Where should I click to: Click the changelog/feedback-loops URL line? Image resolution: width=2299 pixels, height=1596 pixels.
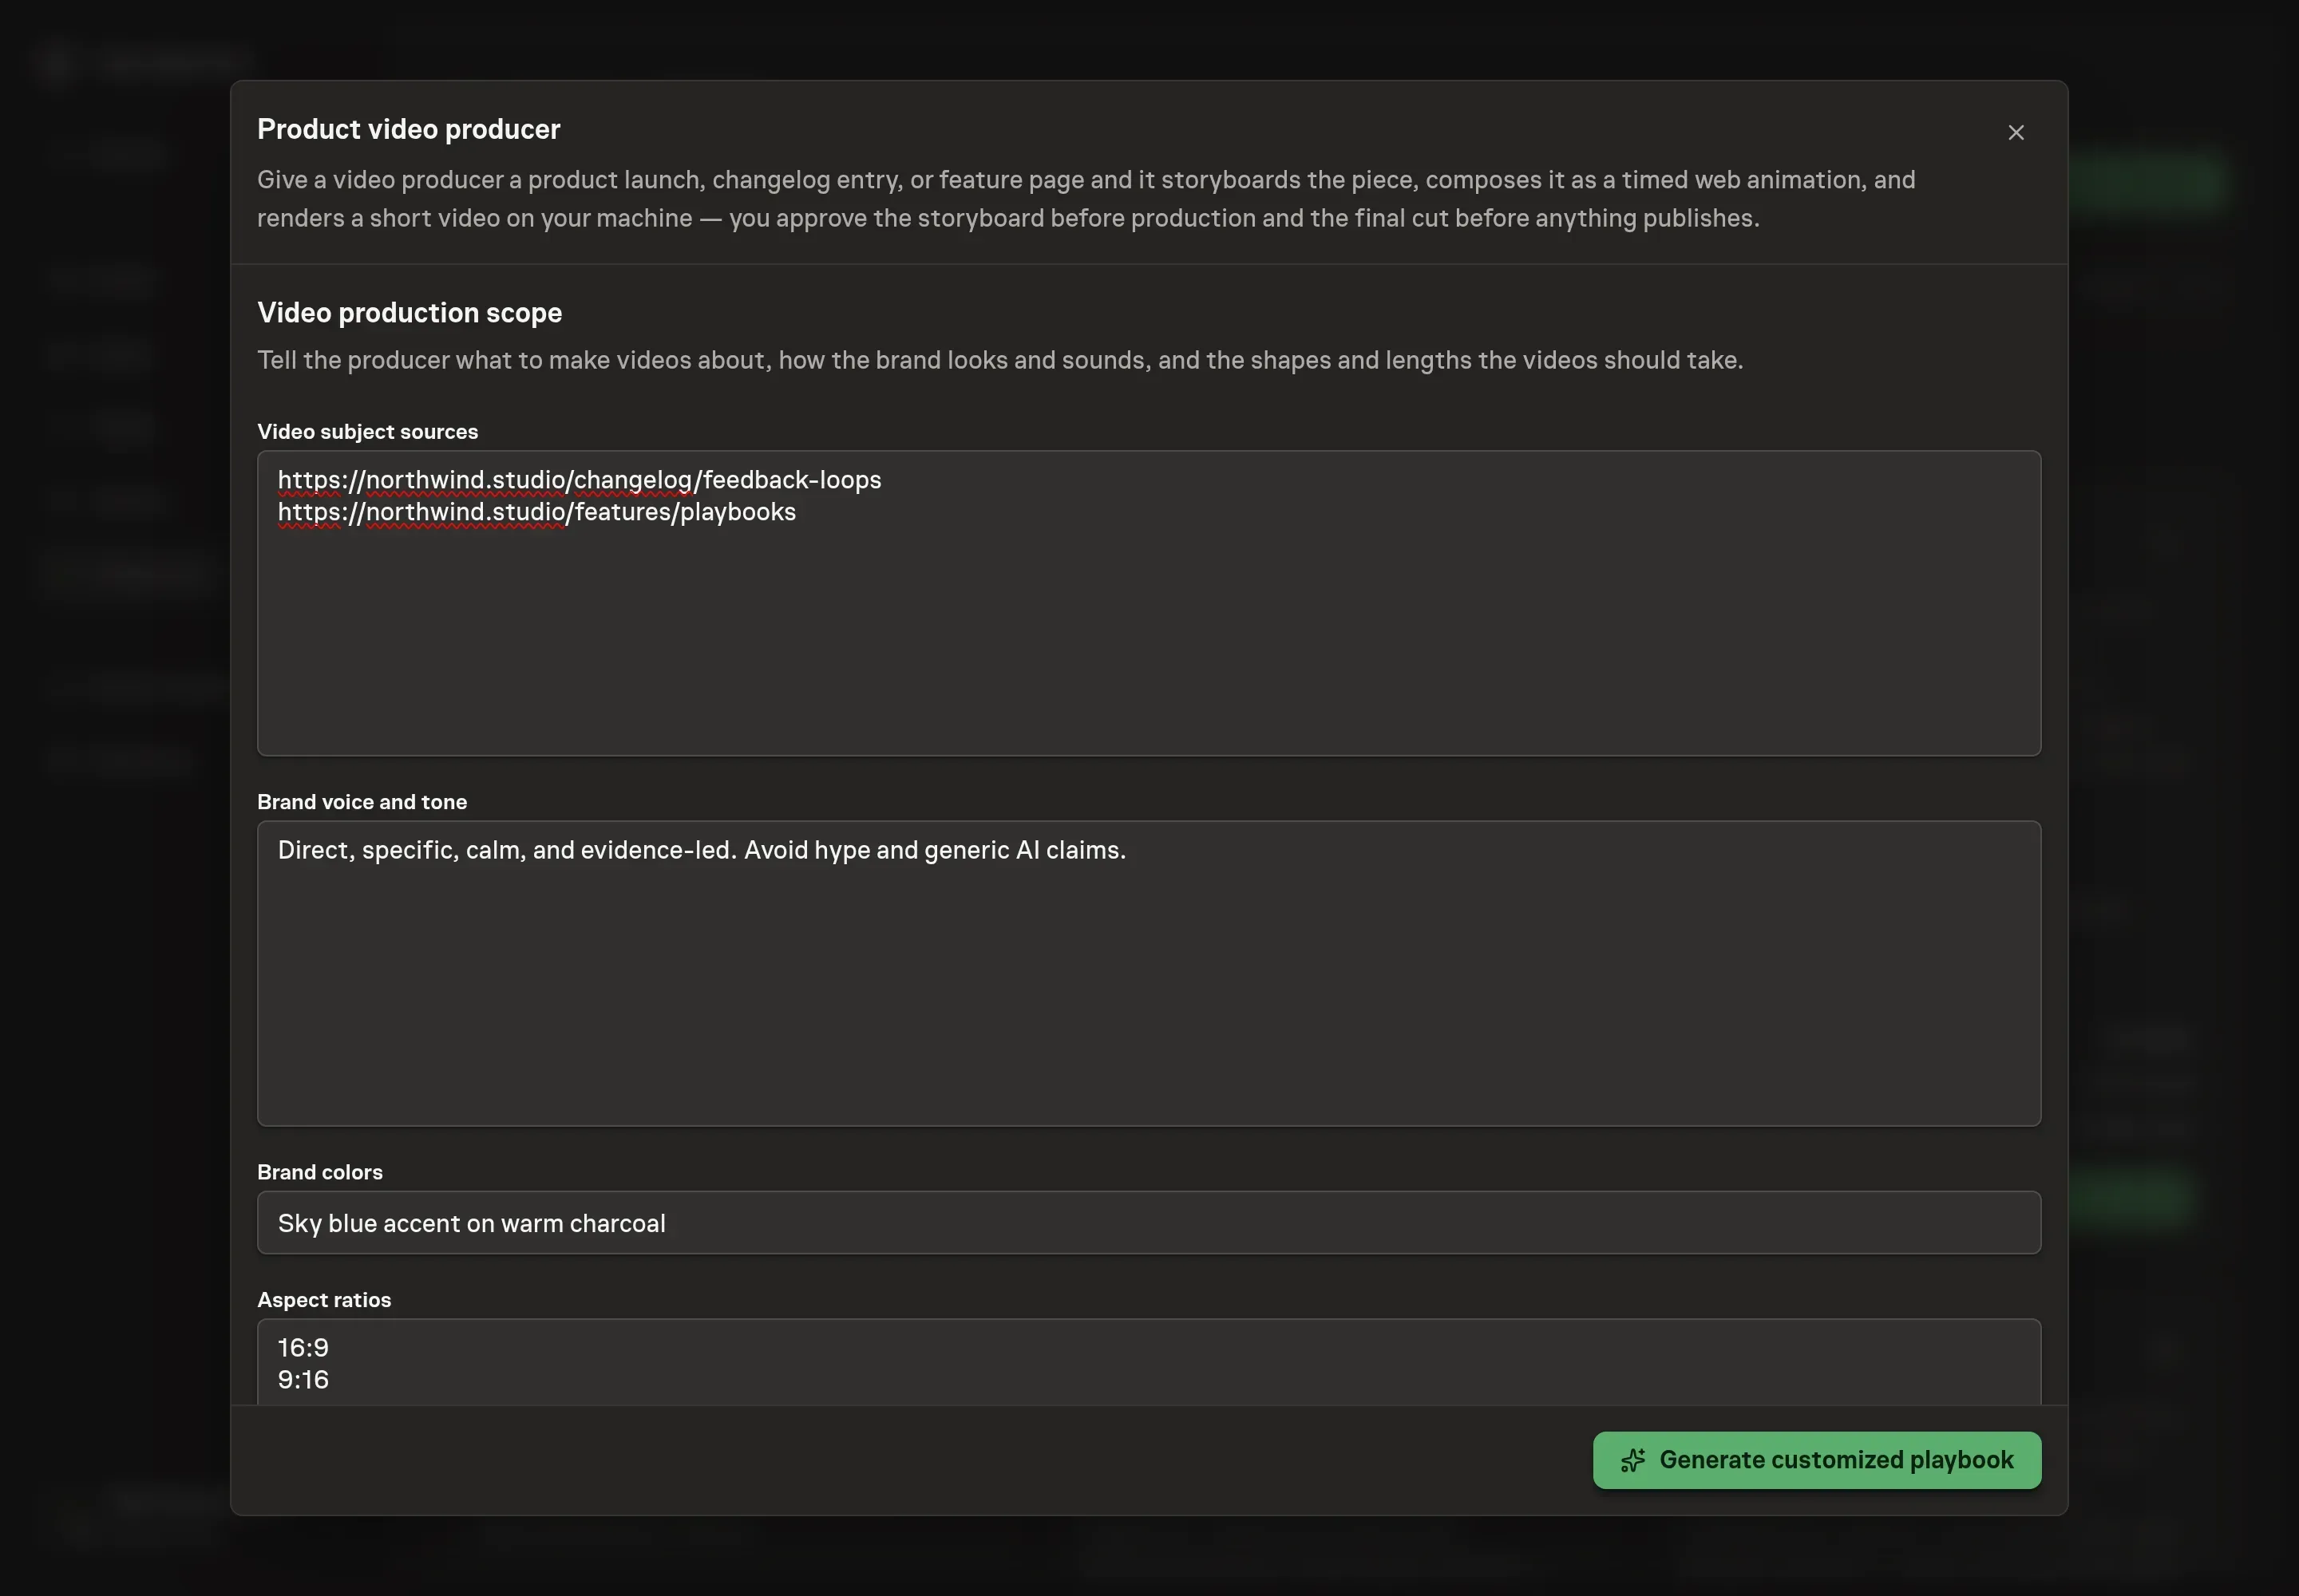point(580,480)
